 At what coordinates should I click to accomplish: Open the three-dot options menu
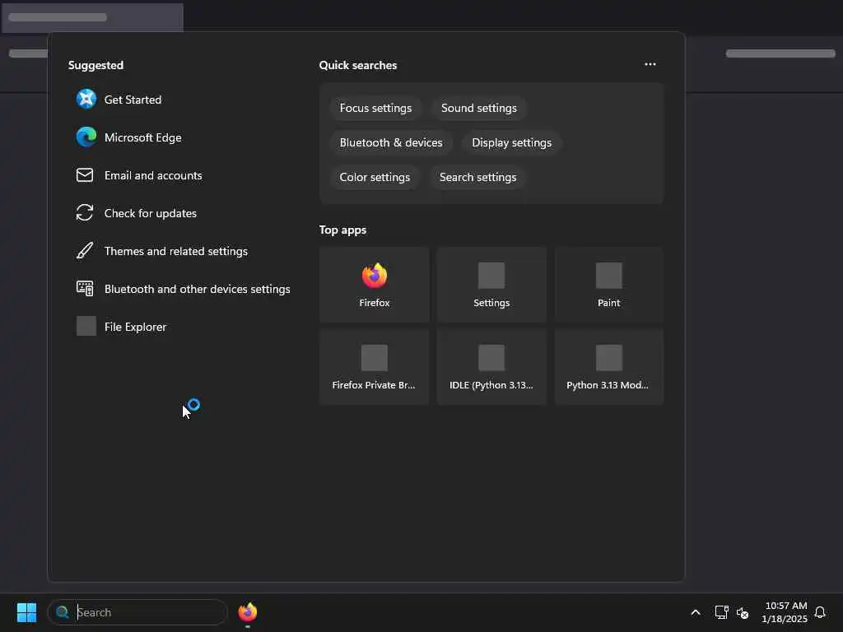pyautogui.click(x=650, y=64)
